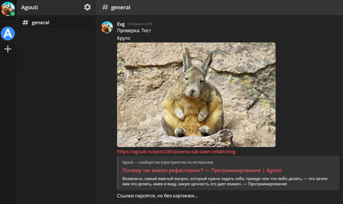This screenshot has height=204, width=343.
Task: Click the message timestamp "Сегодня в 22:58"
Action: pyautogui.click(x=140, y=24)
